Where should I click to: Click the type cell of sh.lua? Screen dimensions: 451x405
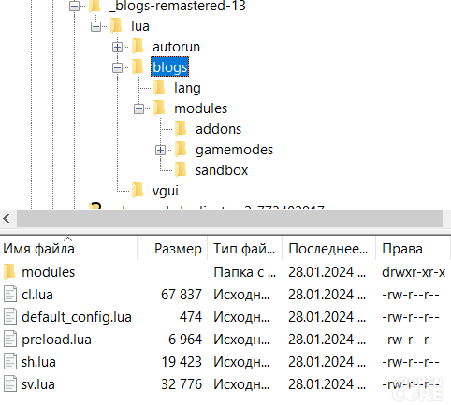(x=241, y=362)
